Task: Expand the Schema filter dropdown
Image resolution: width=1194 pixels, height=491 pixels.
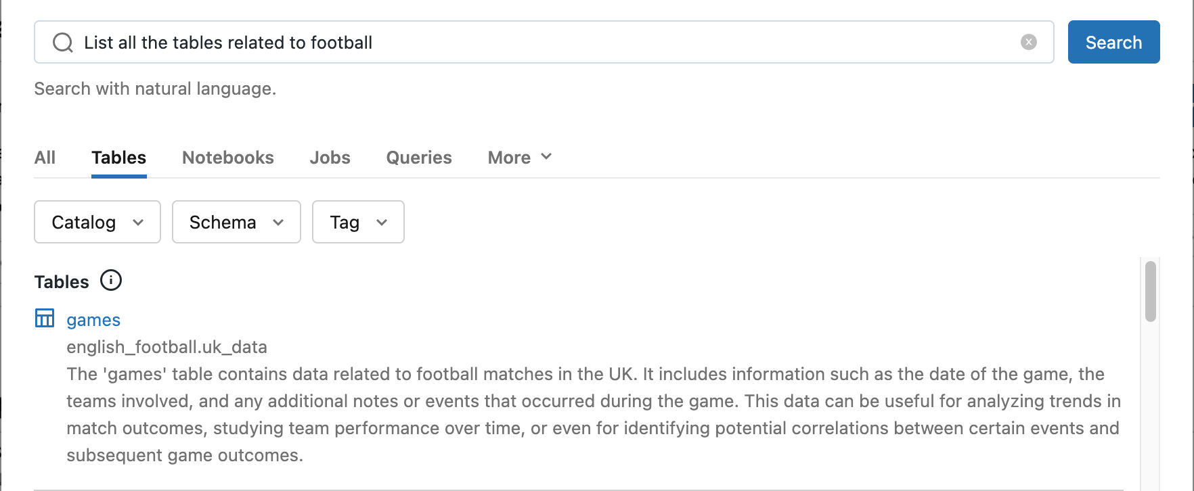Action: pyautogui.click(x=236, y=222)
